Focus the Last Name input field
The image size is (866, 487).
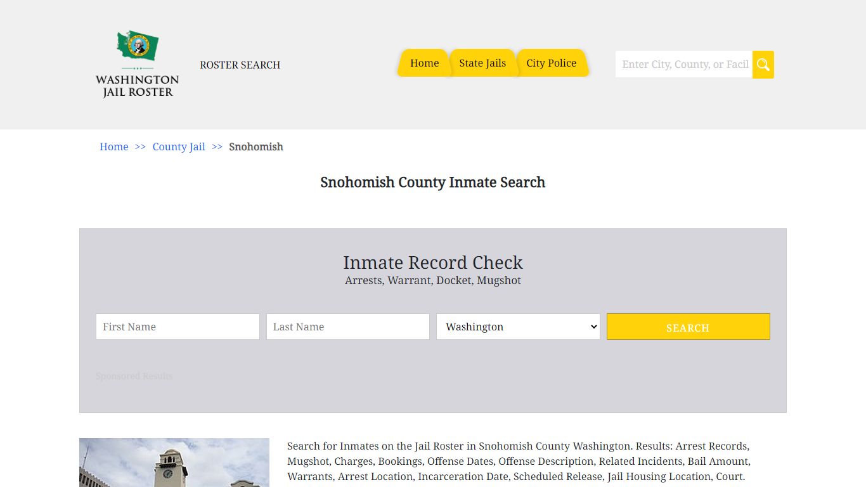tap(348, 327)
